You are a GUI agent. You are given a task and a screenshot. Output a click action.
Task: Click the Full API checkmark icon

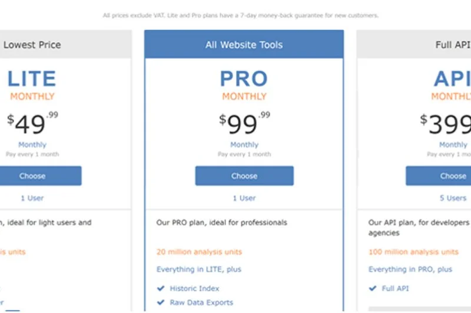(372, 288)
